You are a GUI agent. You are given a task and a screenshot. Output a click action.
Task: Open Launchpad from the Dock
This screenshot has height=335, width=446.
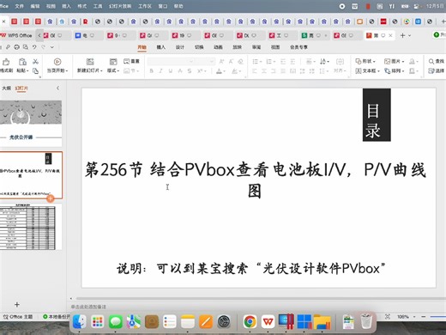[97, 321]
